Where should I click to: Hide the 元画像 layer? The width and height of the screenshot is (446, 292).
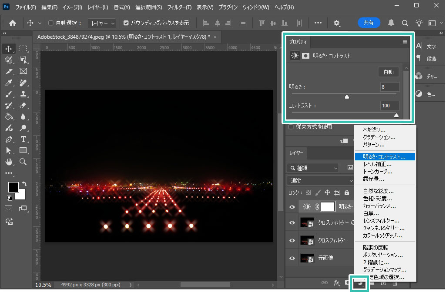(292, 258)
